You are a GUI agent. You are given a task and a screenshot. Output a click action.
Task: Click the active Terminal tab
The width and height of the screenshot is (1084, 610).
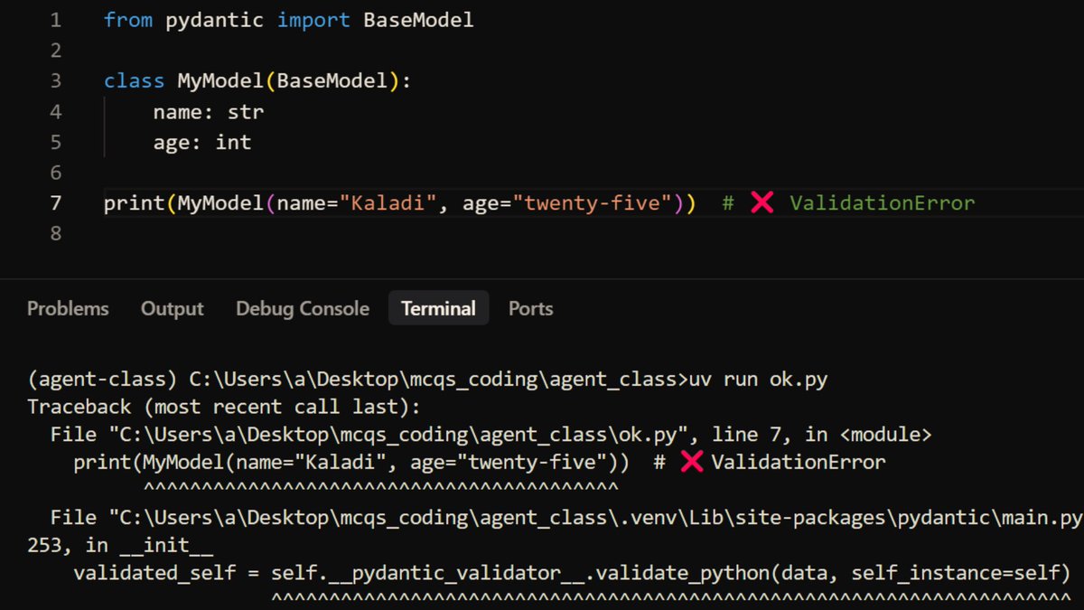438,308
